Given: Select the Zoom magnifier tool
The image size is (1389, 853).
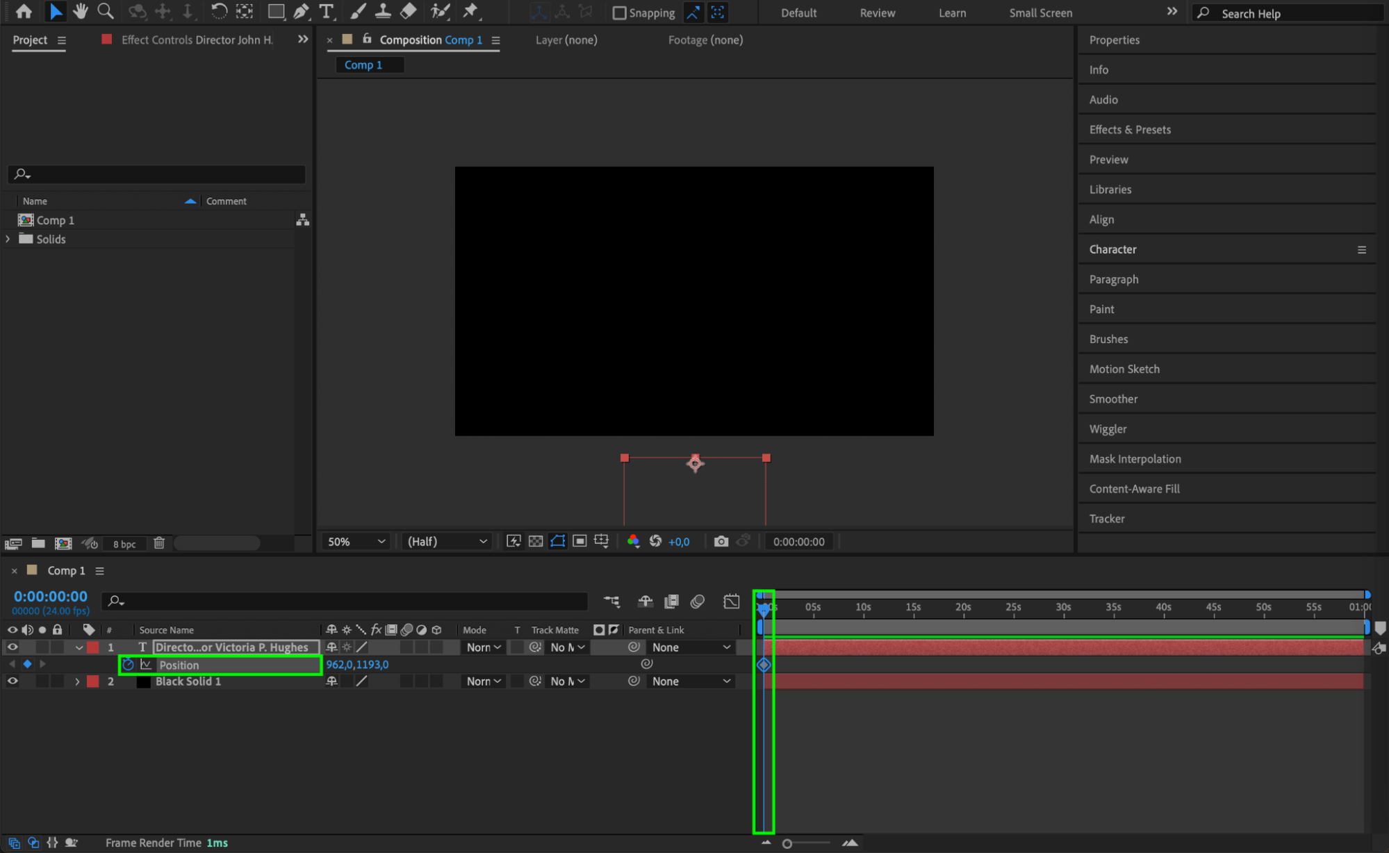Looking at the screenshot, I should coord(106,11).
